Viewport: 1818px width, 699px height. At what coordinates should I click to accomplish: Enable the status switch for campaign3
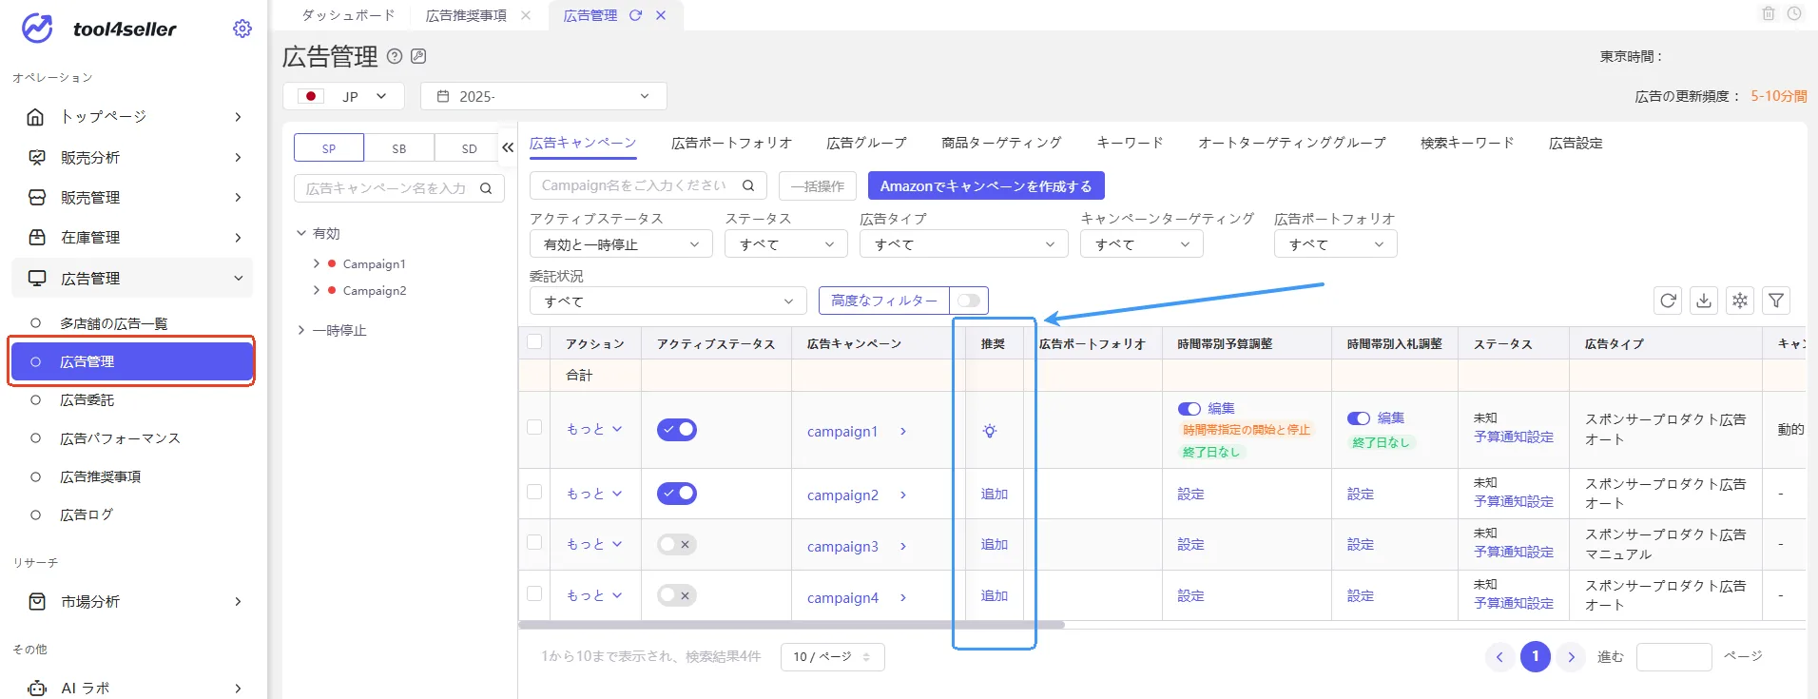point(677,545)
